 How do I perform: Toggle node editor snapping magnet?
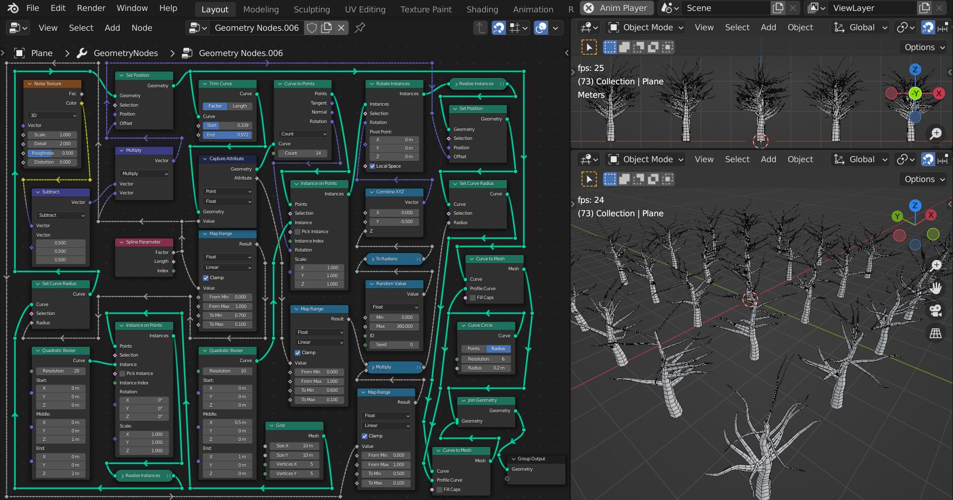click(498, 28)
